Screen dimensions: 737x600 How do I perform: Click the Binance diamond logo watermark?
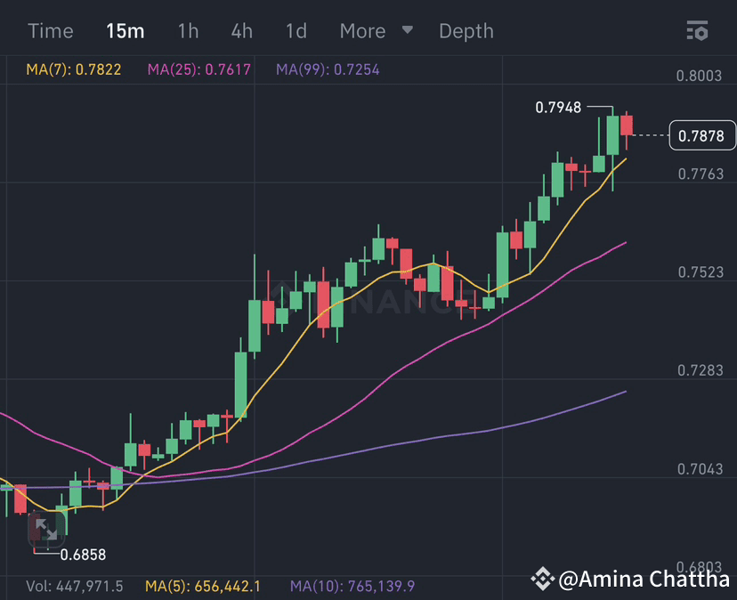(543, 579)
